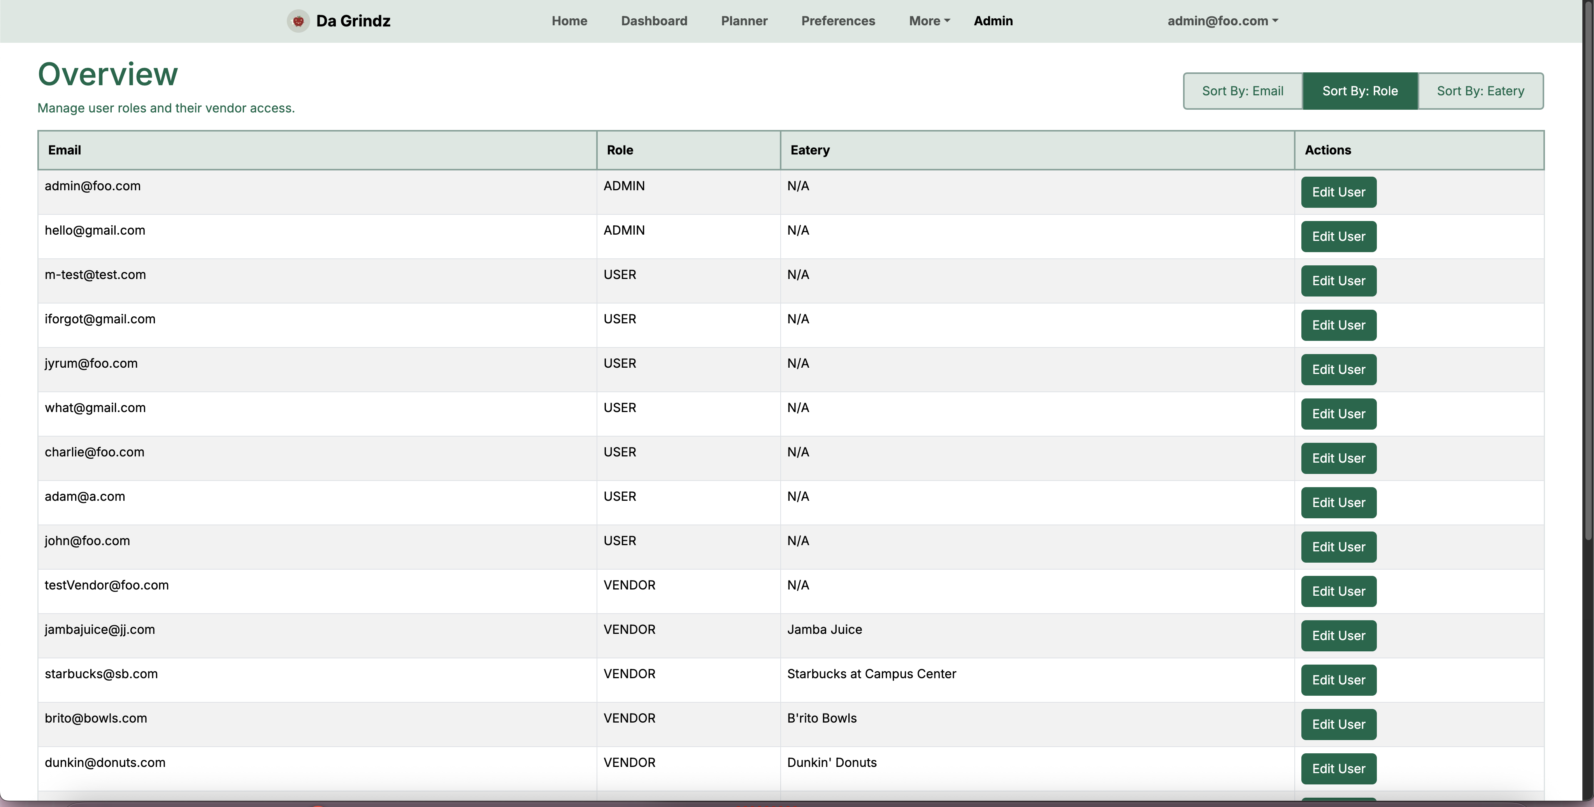The height and width of the screenshot is (807, 1594).
Task: Select the Admin nav link
Action: pos(992,21)
